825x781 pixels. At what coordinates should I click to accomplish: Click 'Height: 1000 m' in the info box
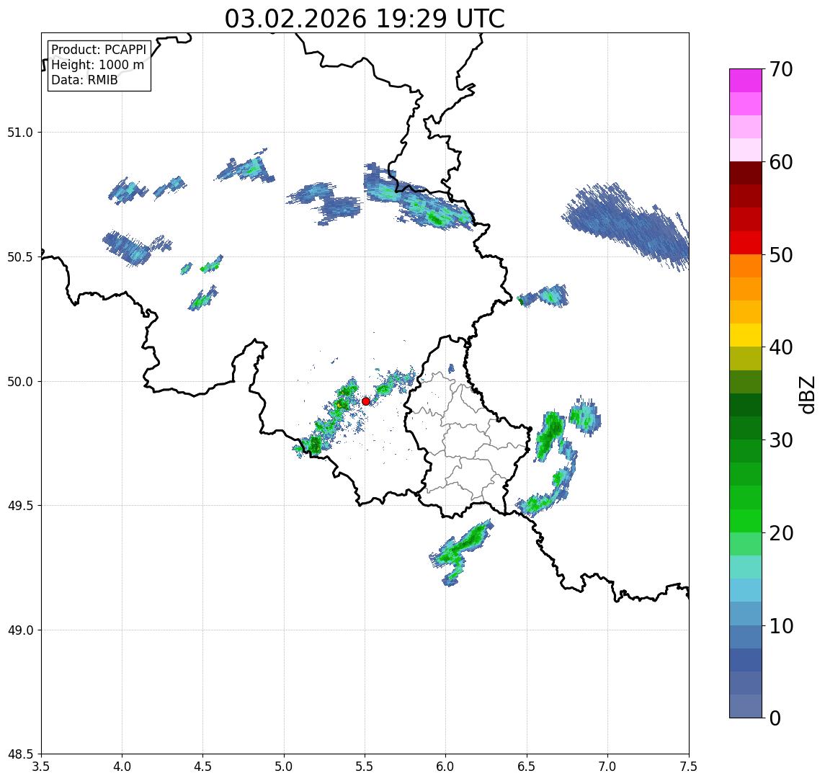point(97,65)
